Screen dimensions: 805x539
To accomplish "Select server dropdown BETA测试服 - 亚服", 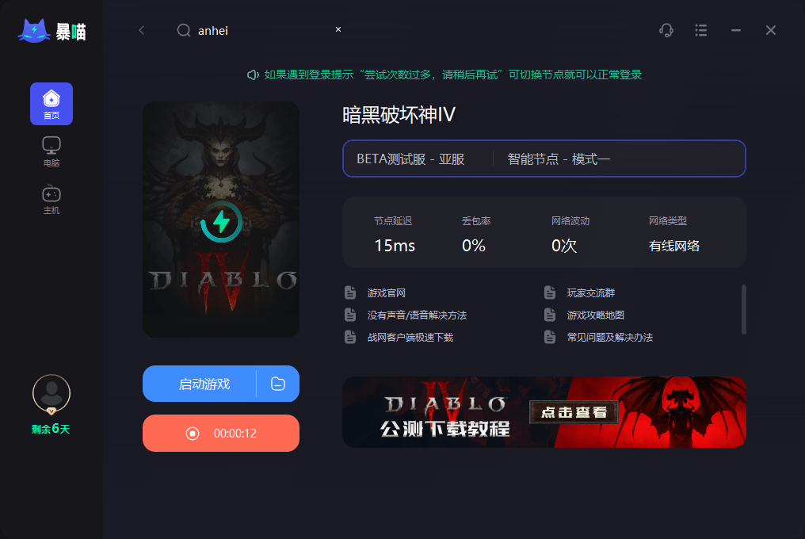I will pyautogui.click(x=410, y=159).
